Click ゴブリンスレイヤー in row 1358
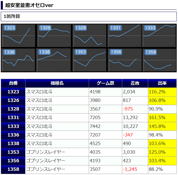178x175 pixels. (x=46, y=169)
